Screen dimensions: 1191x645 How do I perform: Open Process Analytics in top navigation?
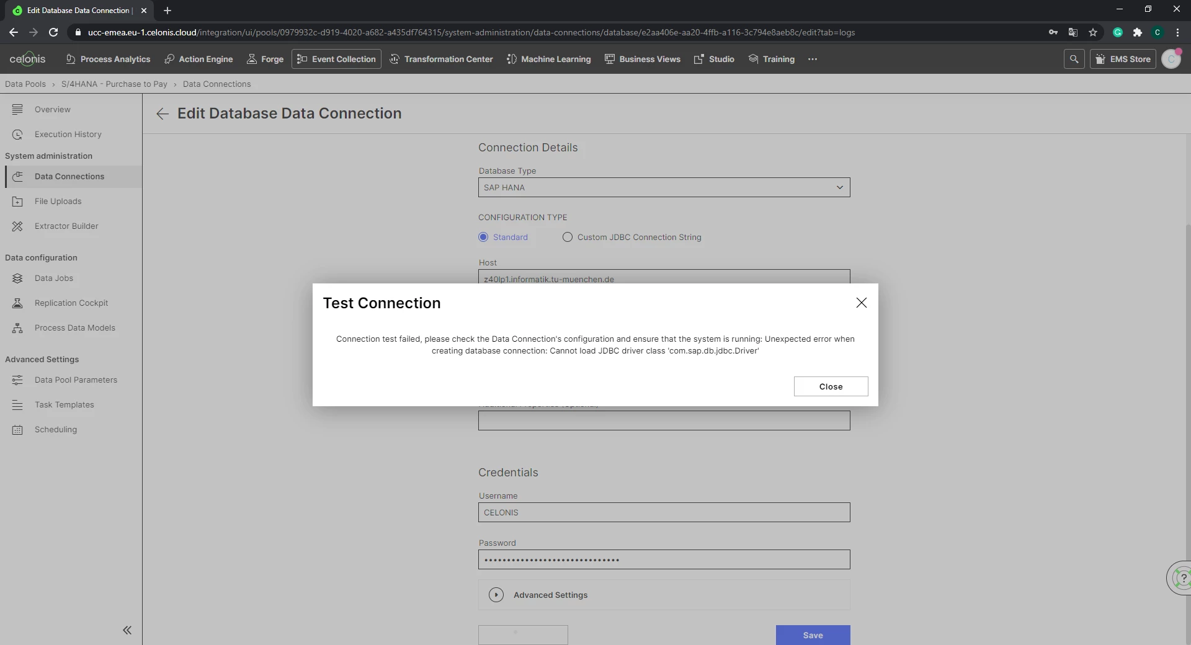point(108,59)
